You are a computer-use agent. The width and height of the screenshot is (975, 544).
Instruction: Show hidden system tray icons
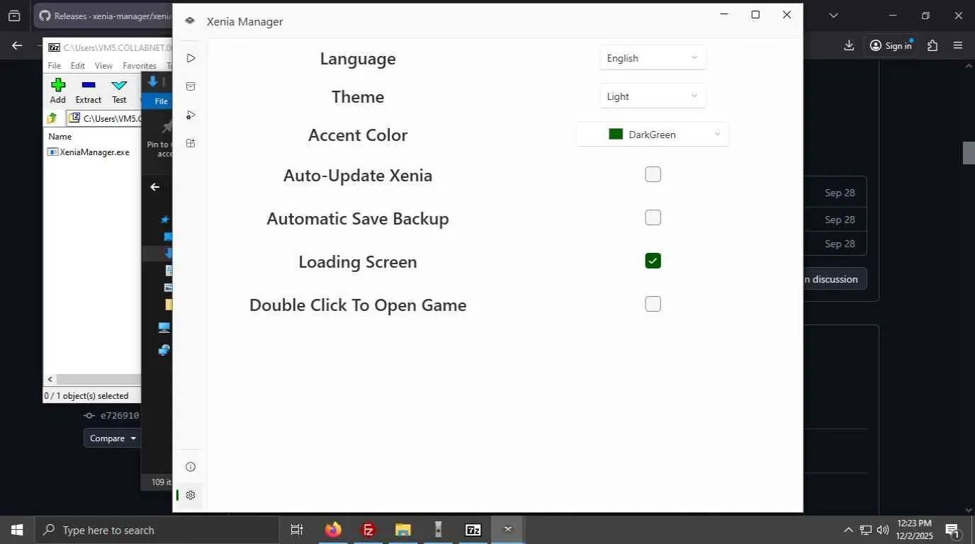pos(848,530)
